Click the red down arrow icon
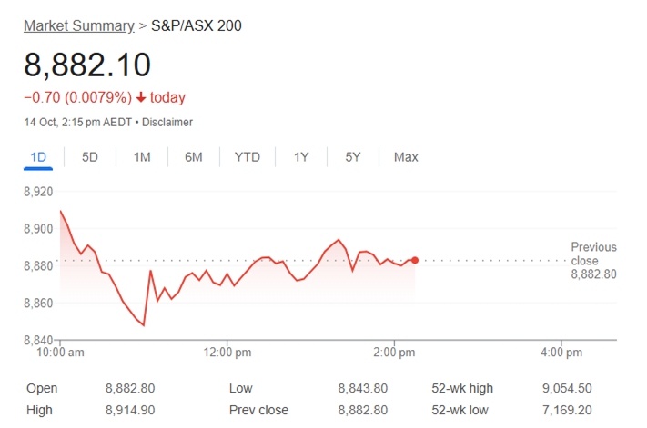Screen dimensions: 647x428 pyautogui.click(x=141, y=97)
